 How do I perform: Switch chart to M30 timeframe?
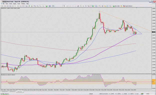click(x=10, y=6)
